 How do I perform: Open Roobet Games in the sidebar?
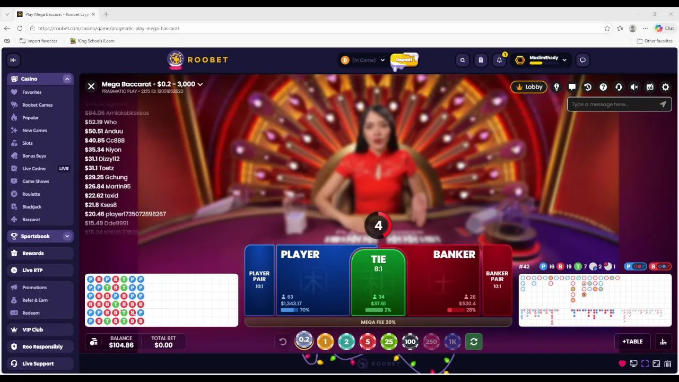pyautogui.click(x=37, y=105)
